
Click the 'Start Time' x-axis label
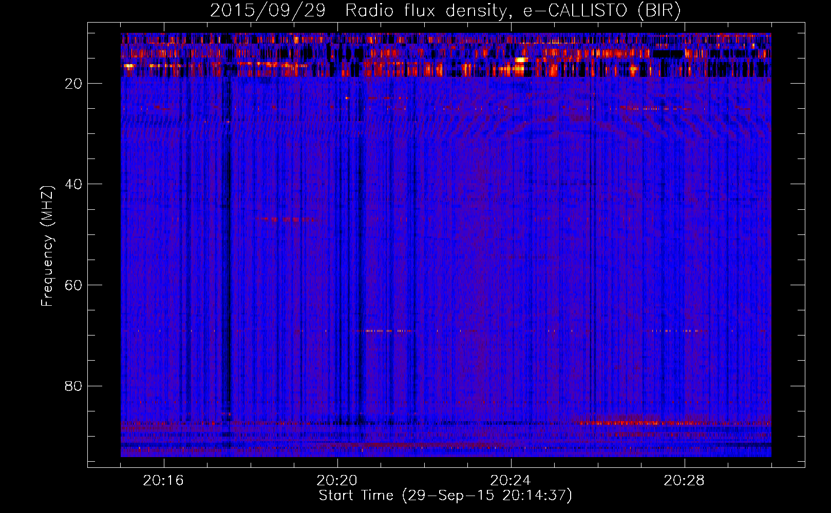point(356,496)
